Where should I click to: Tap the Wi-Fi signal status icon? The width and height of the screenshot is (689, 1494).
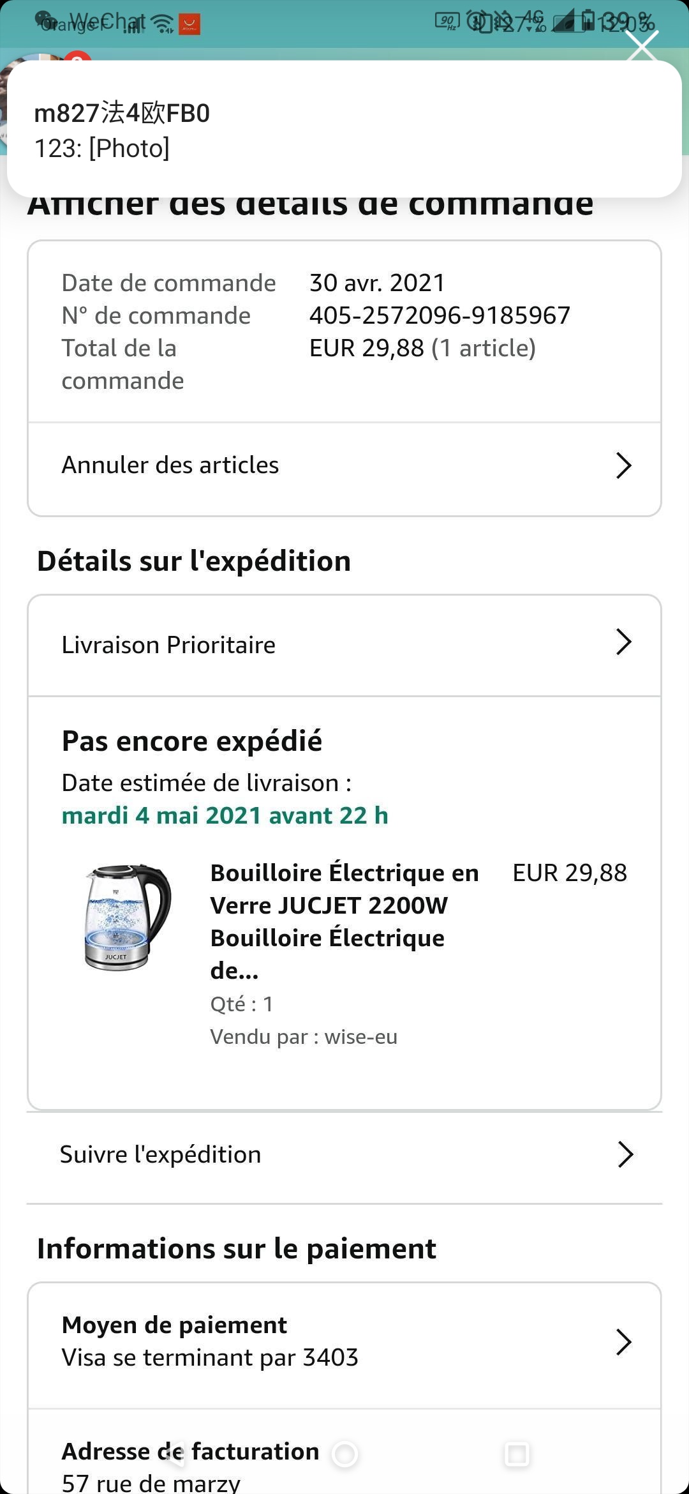tap(163, 24)
